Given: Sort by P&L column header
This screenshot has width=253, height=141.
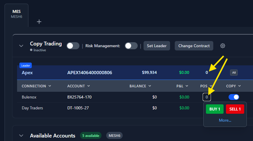Looking at the screenshot, I should (182, 86).
